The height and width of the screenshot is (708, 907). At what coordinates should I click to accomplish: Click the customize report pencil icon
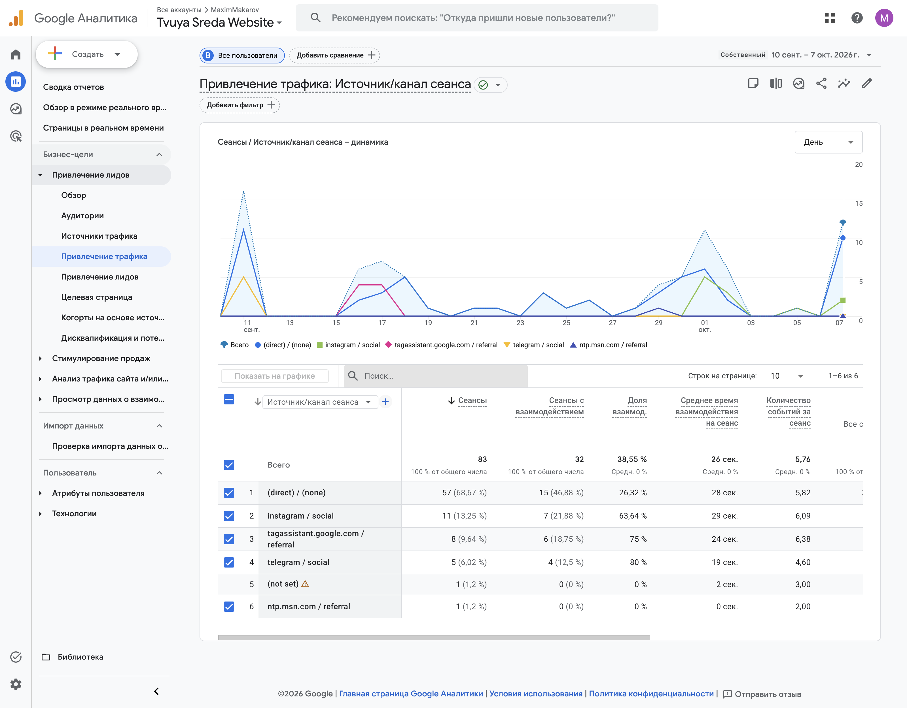[866, 84]
